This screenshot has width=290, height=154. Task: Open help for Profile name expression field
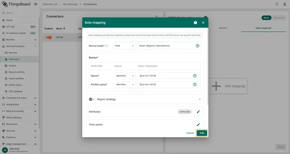(x=195, y=84)
